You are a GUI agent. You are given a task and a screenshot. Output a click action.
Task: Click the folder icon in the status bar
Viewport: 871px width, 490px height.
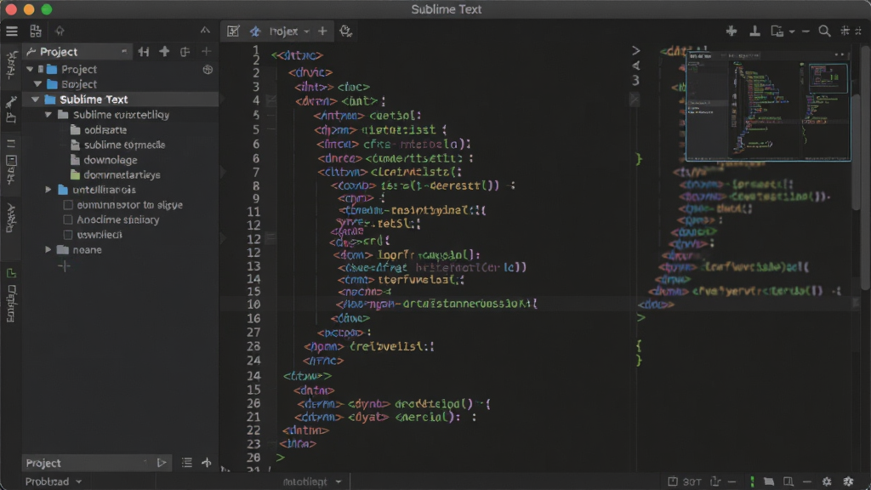(769, 481)
